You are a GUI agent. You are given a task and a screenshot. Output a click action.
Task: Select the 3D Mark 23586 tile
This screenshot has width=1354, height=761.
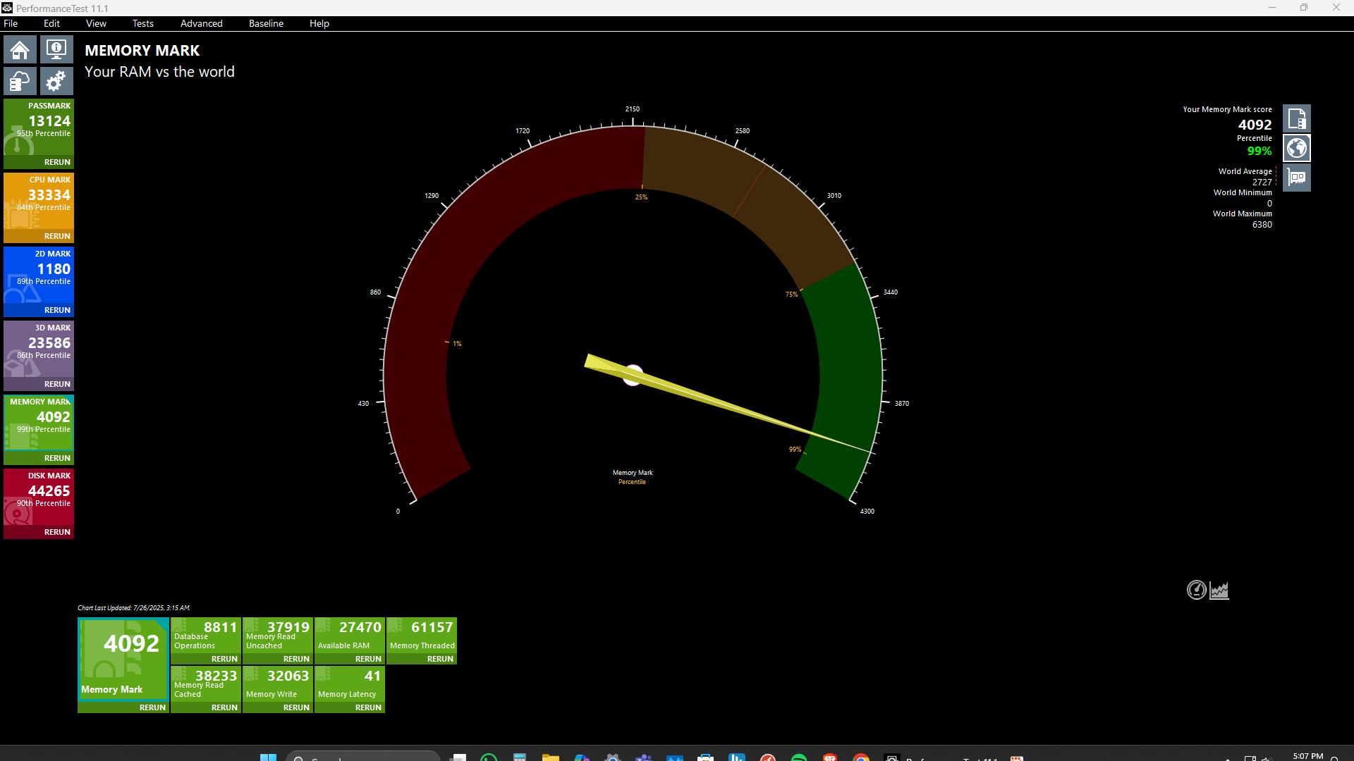(39, 349)
